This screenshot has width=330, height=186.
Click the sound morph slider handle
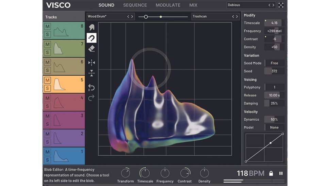(146, 17)
